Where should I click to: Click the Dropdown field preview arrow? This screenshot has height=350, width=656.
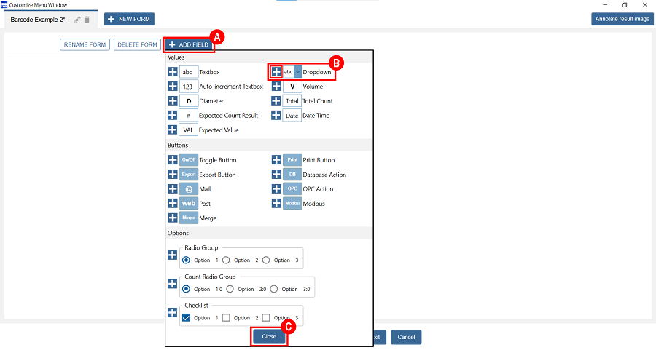point(297,72)
